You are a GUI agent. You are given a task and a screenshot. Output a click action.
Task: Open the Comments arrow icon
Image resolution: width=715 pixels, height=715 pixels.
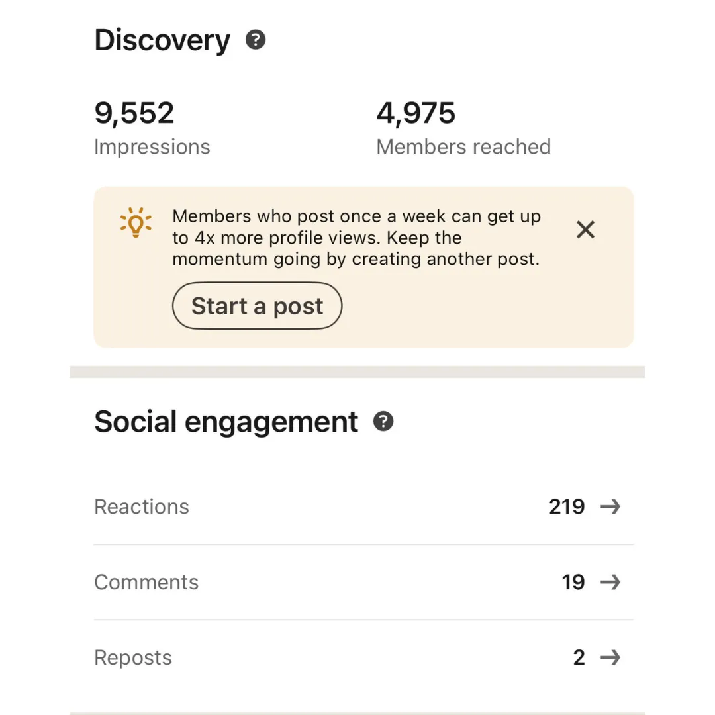pyautogui.click(x=610, y=582)
